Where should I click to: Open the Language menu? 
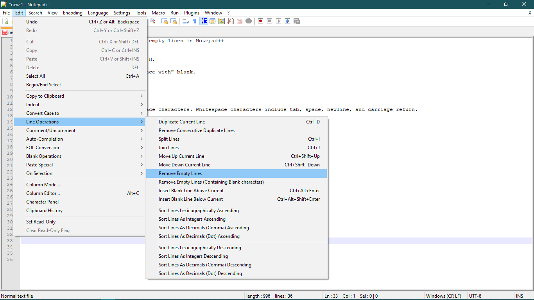pyautogui.click(x=98, y=12)
